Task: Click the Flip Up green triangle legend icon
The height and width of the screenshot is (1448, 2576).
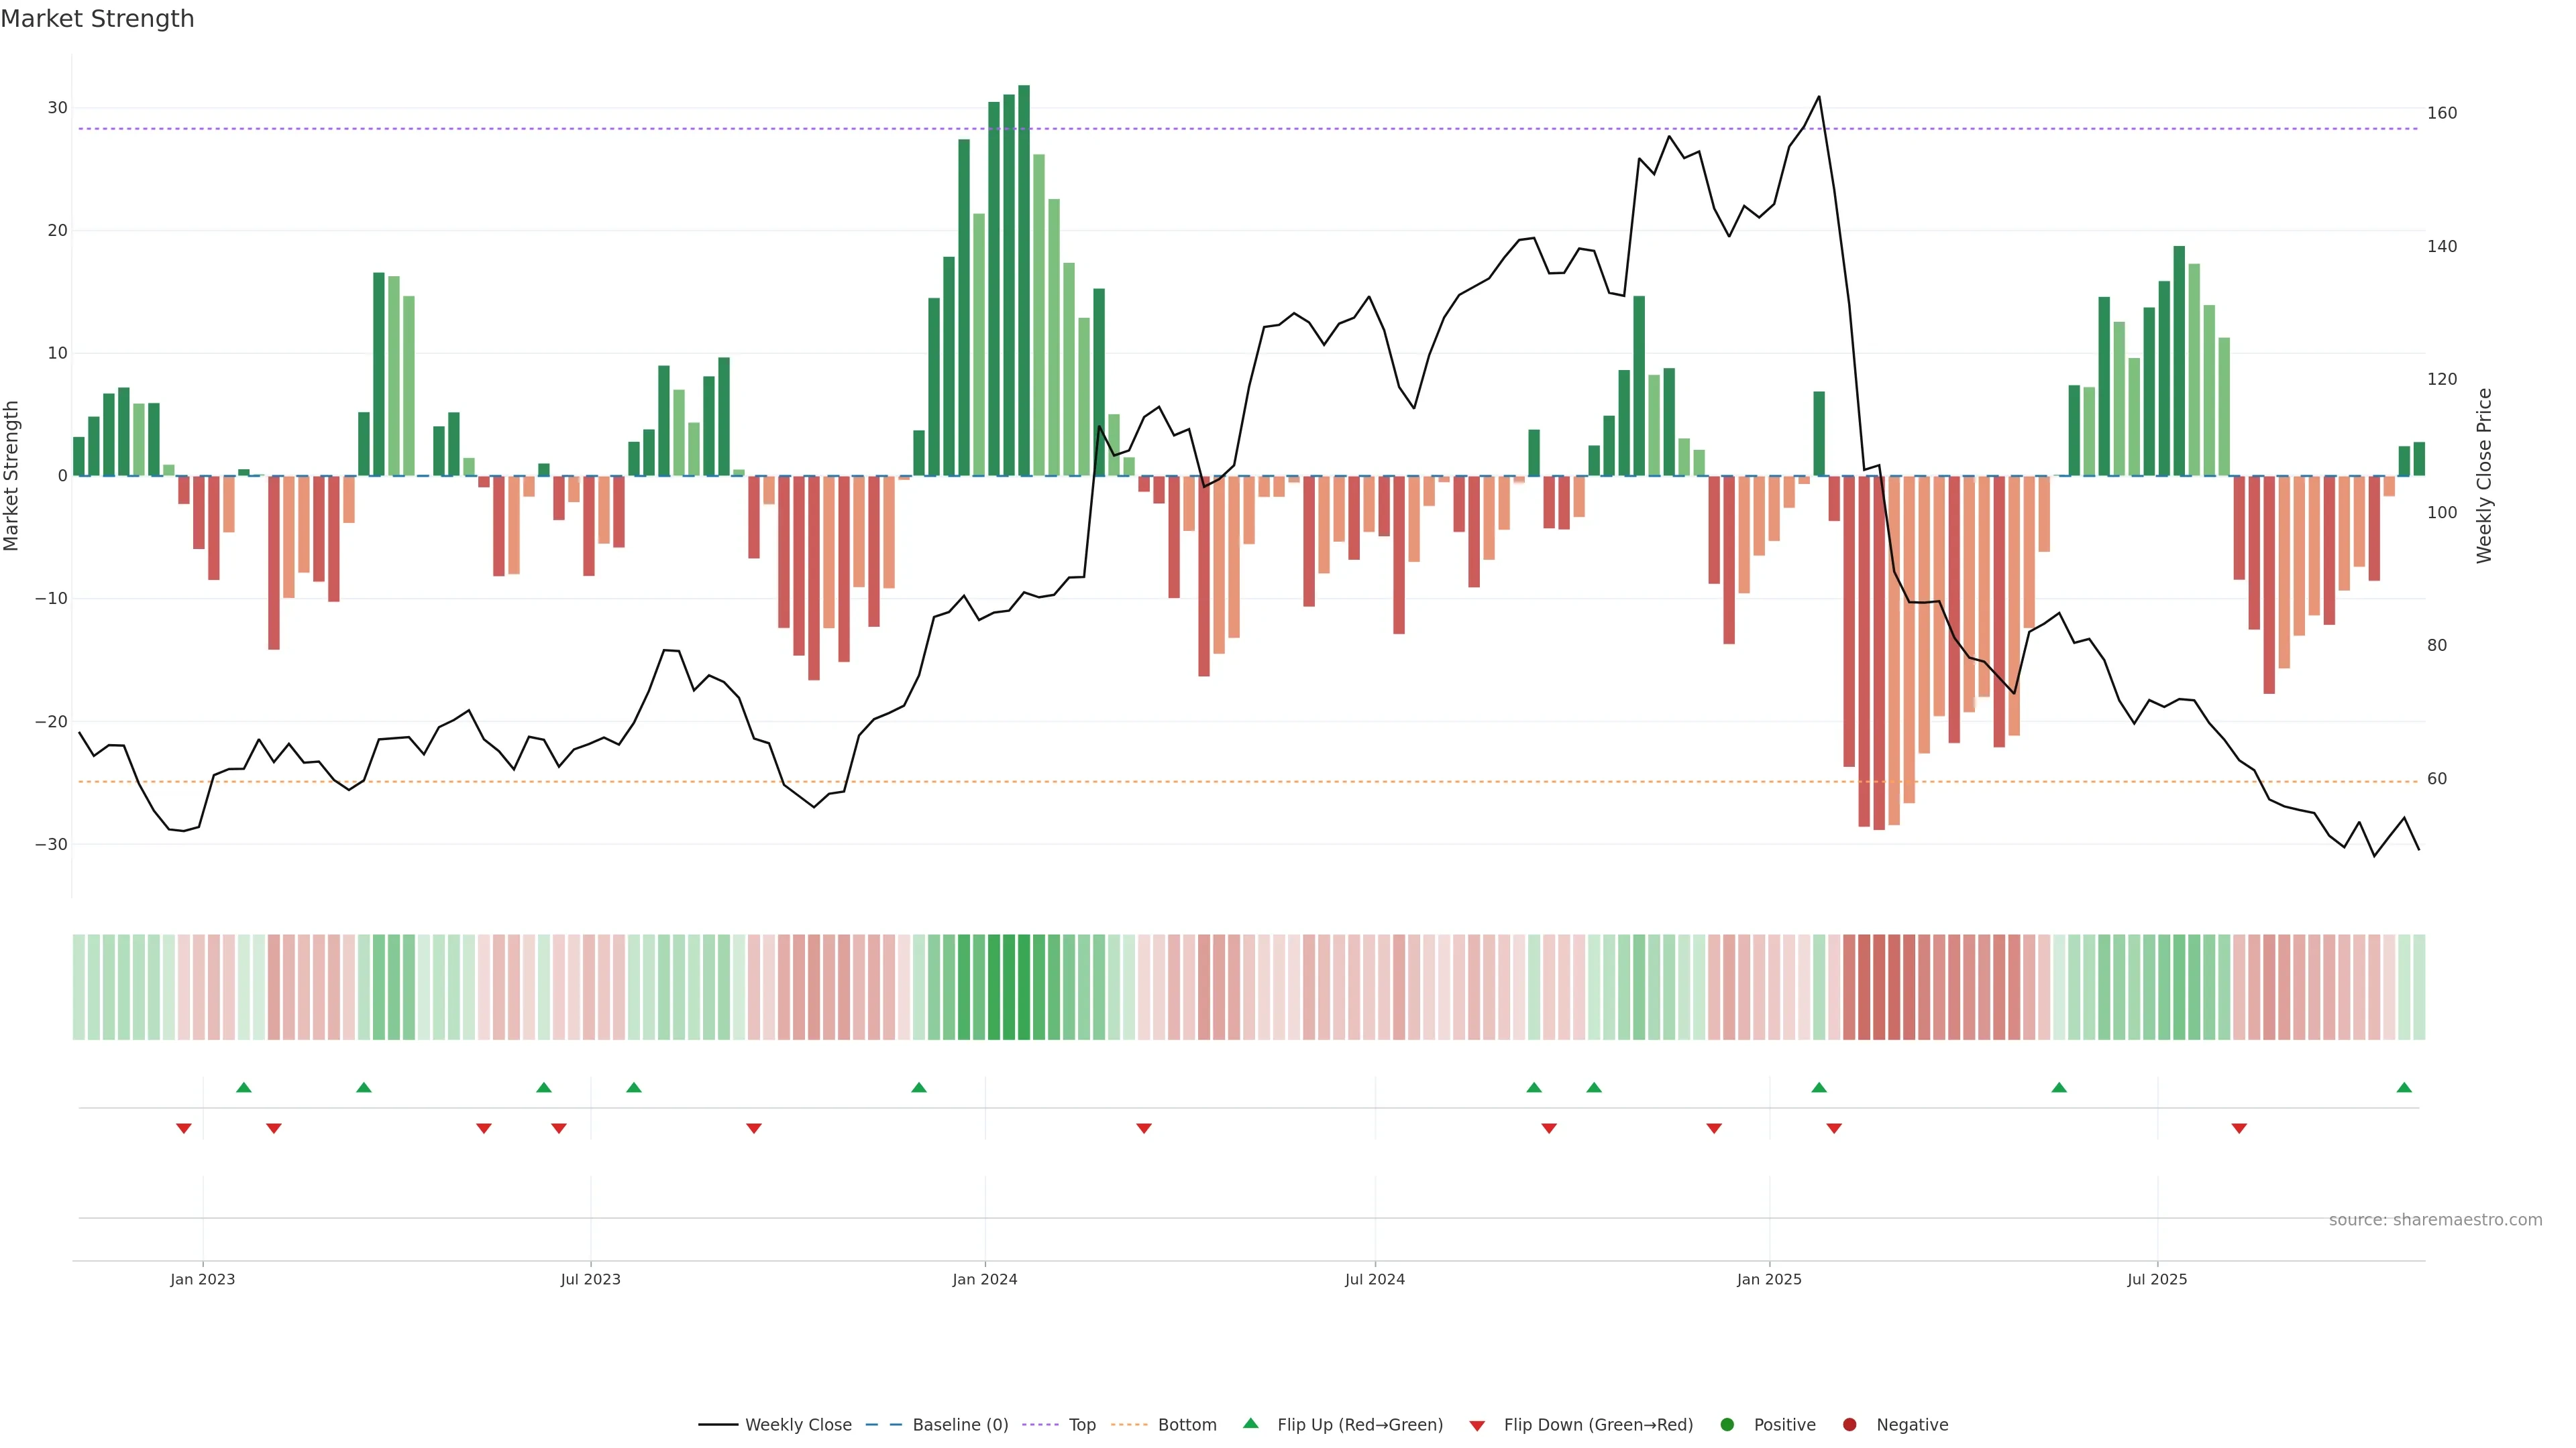Action: pos(1250,1424)
